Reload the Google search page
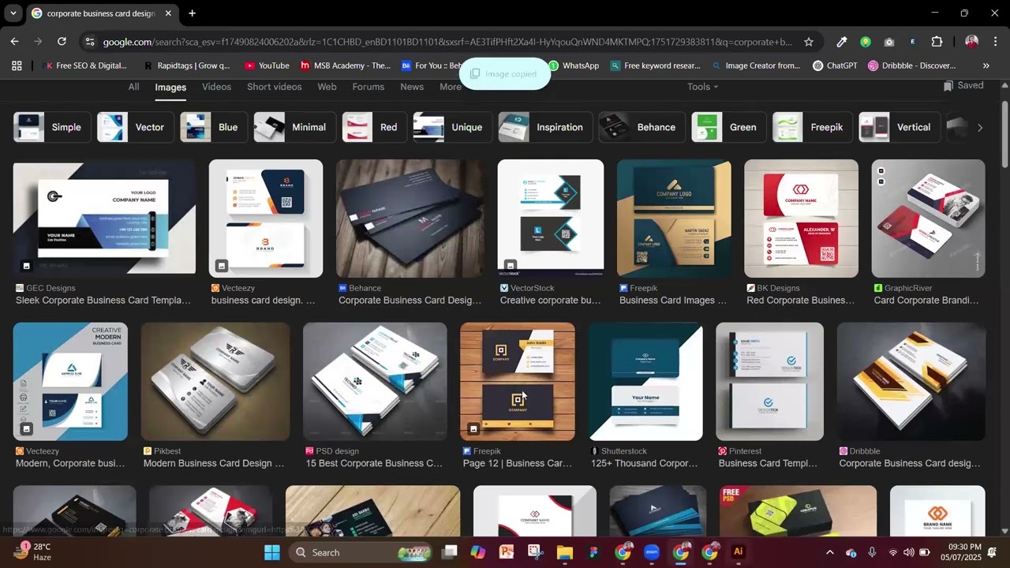The image size is (1010, 568). point(62,42)
